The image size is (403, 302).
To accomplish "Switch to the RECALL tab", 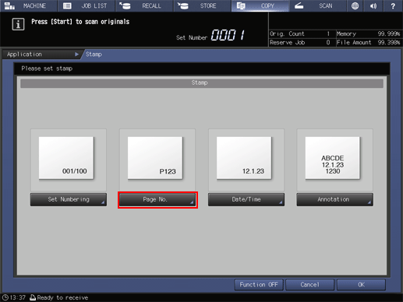I will pyautogui.click(x=144, y=5).
